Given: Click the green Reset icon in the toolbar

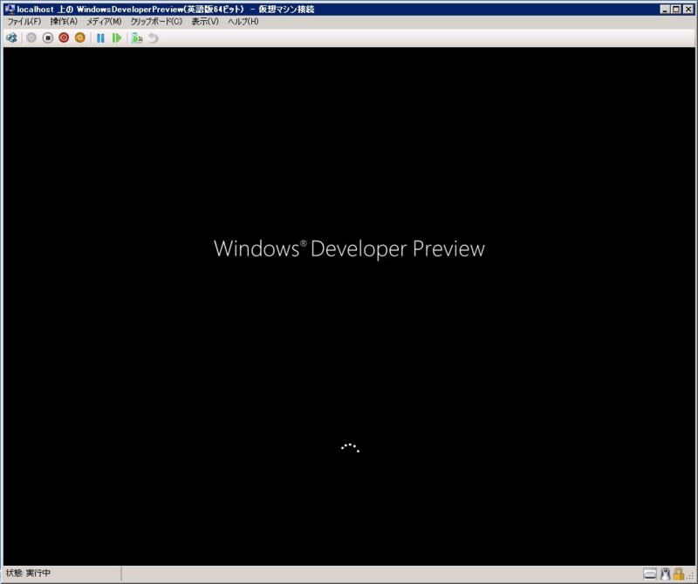Looking at the screenshot, I should pyautogui.click(x=117, y=37).
